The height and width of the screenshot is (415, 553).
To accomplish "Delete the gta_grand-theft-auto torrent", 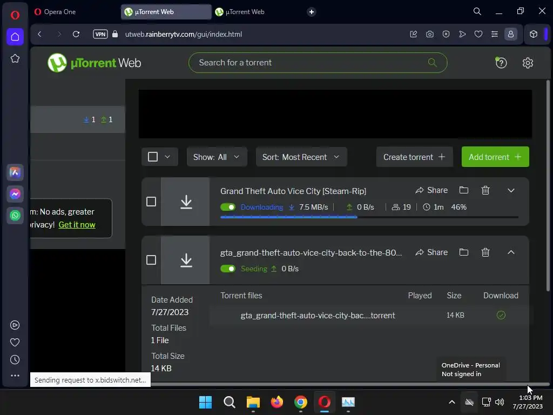I will click(485, 252).
